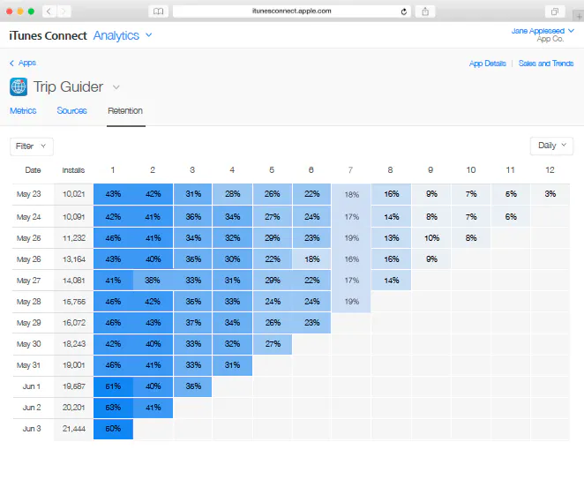Click the Safari forward navigation arrow
Screen dimensions: 584x502
point(64,11)
